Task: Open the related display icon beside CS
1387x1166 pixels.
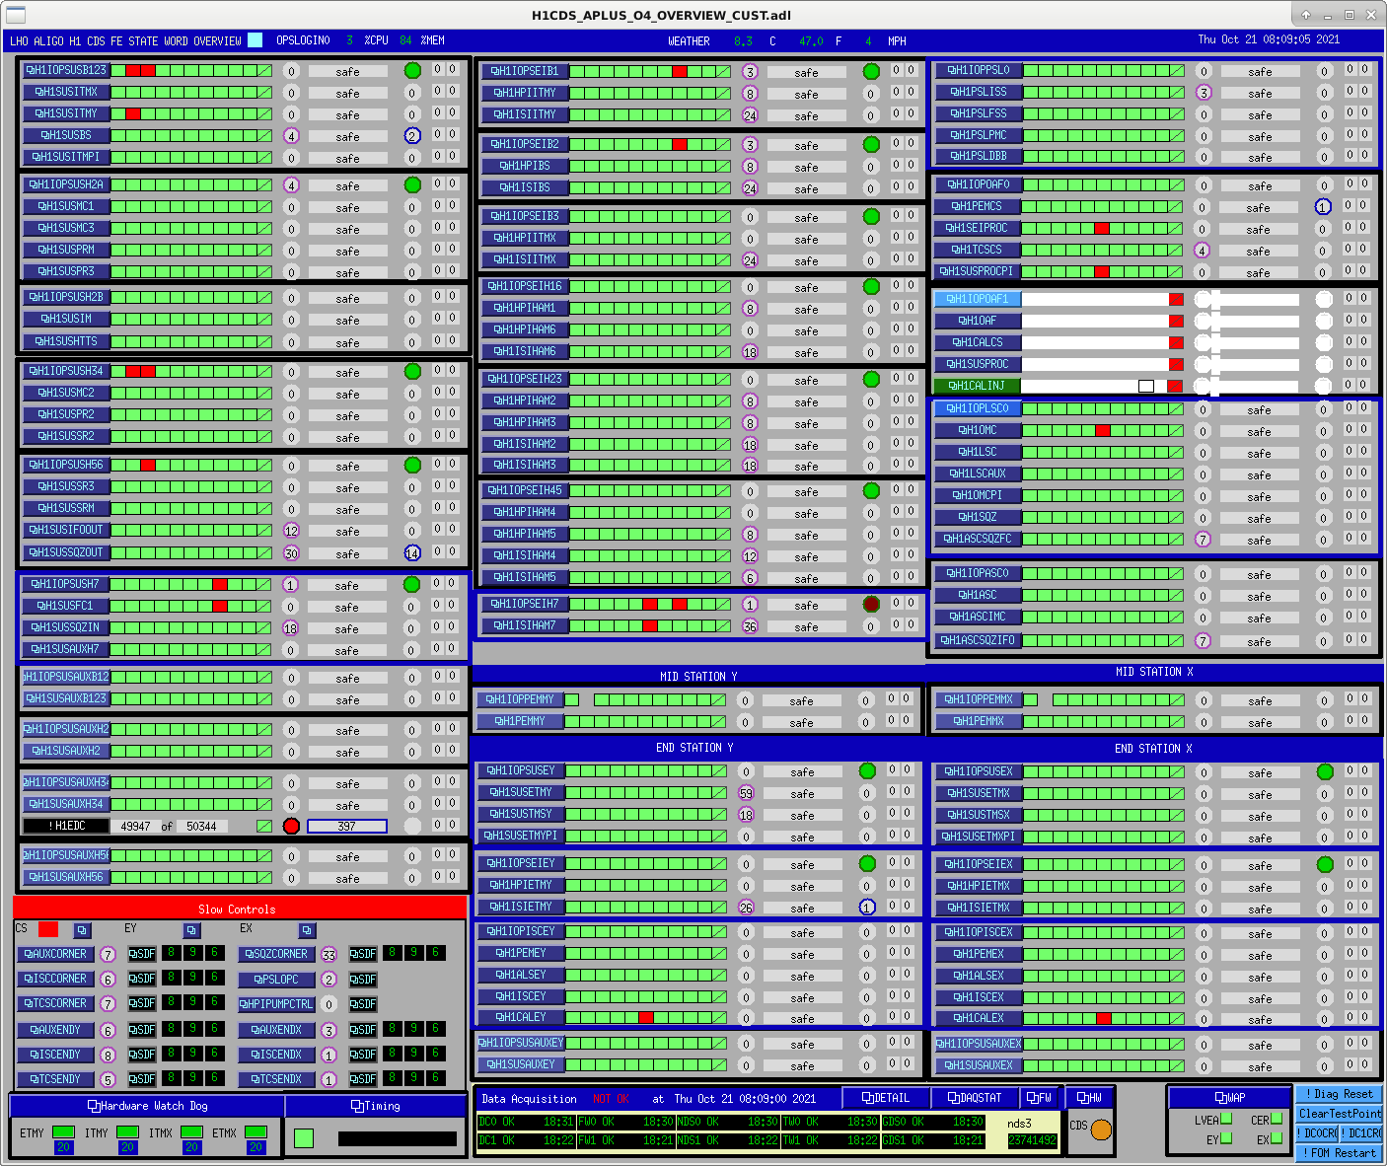Action: point(82,930)
